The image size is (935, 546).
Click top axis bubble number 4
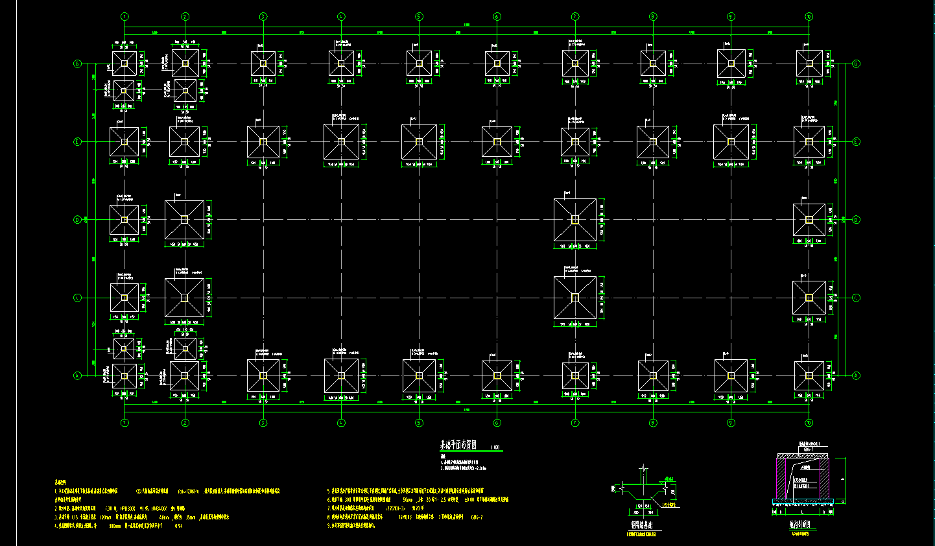pyautogui.click(x=341, y=17)
